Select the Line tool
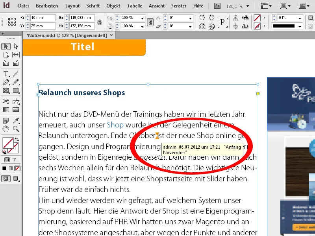The image size is (315, 236). pyautogui.click(x=16, y=74)
